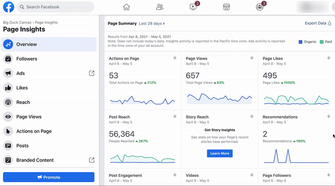Click info icon on Page Likes card
The image size is (335, 186).
(x=329, y=58)
